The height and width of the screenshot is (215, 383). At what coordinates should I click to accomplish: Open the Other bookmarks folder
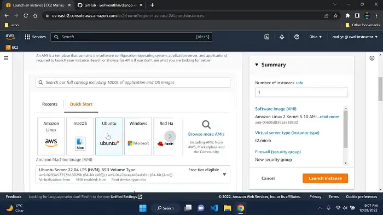[x=363, y=25]
